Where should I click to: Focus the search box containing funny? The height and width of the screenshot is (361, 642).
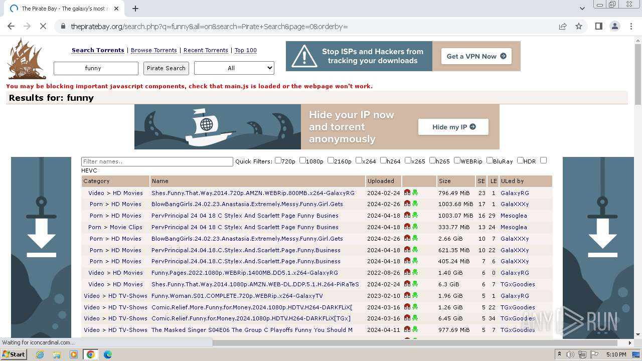[x=96, y=68]
